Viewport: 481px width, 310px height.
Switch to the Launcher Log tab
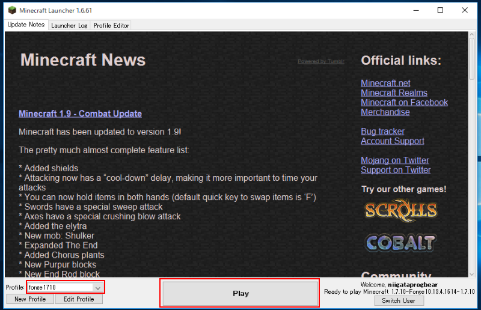tap(69, 25)
